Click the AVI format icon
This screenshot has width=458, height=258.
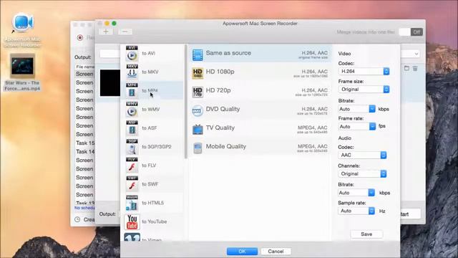pos(132,53)
